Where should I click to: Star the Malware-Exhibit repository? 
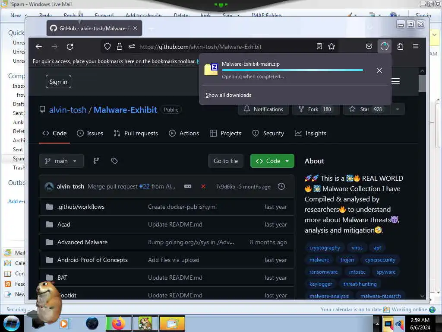tap(367, 109)
